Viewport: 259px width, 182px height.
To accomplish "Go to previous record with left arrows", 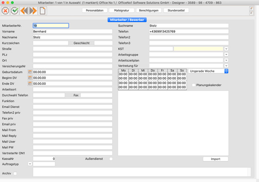I will coord(24,11).
